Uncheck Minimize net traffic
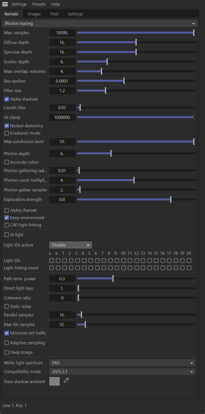This screenshot has width=205, height=414. tap(7, 333)
